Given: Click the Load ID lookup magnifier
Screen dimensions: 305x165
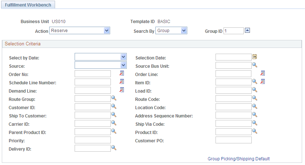Looking at the screenshot, I should (x=255, y=90).
